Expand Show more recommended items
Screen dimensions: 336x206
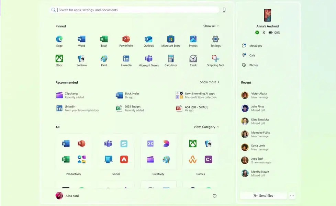[210, 82]
